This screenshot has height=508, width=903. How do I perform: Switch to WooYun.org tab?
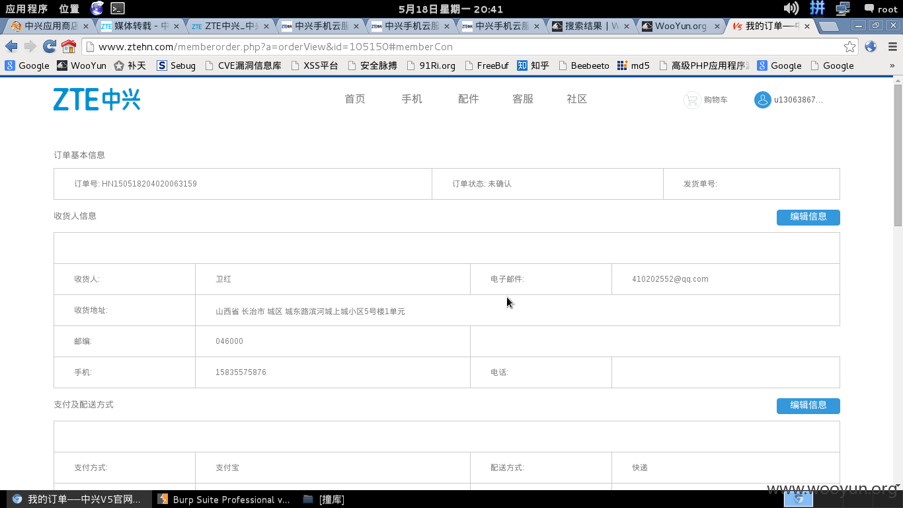pyautogui.click(x=681, y=26)
